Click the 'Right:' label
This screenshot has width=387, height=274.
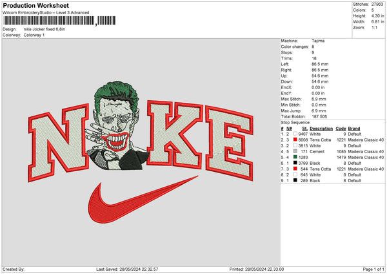(x=286, y=70)
